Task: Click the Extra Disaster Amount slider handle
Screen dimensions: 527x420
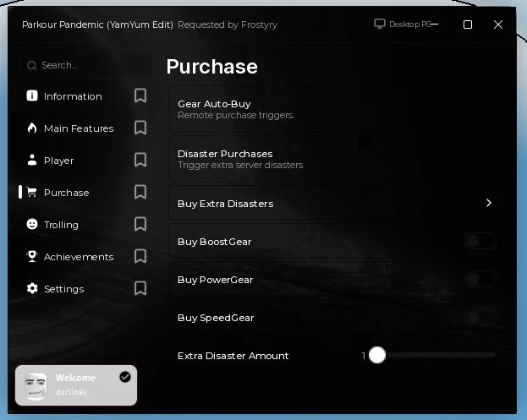Action: (377, 355)
